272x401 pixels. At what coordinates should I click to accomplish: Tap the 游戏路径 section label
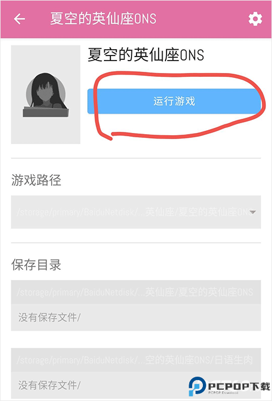pos(36,180)
